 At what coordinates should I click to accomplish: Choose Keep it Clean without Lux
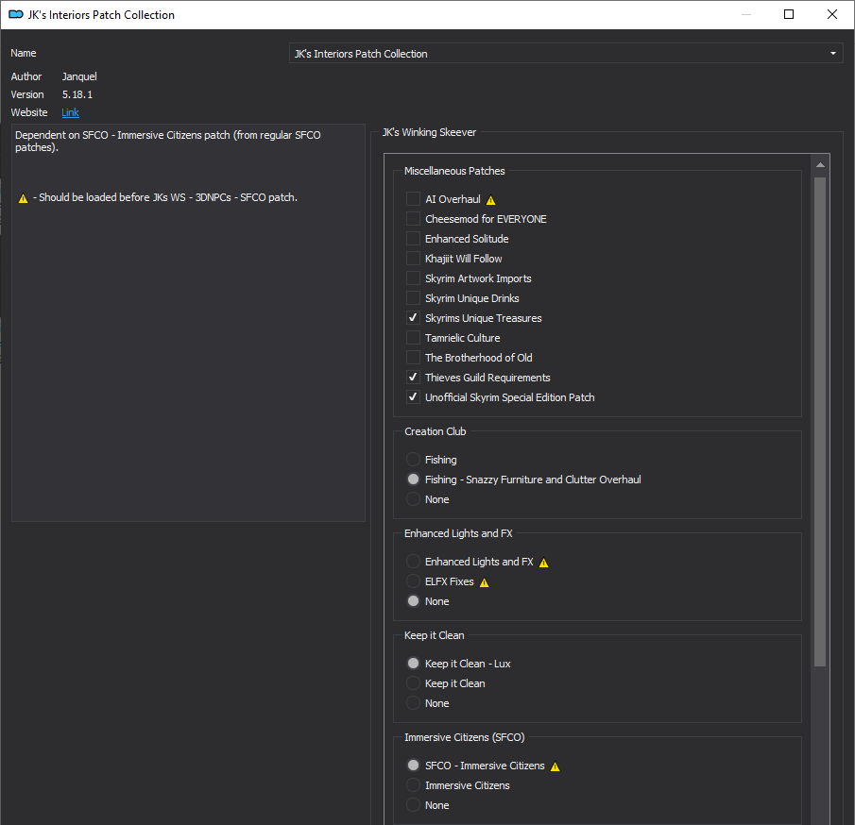pos(413,683)
